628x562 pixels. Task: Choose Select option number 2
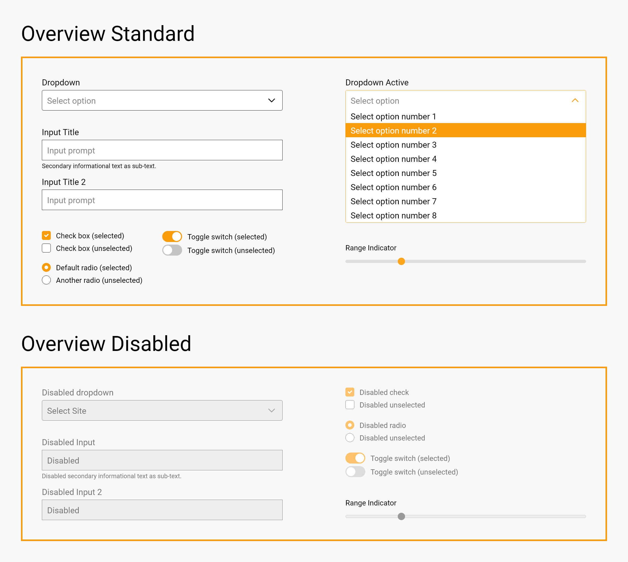tap(394, 131)
